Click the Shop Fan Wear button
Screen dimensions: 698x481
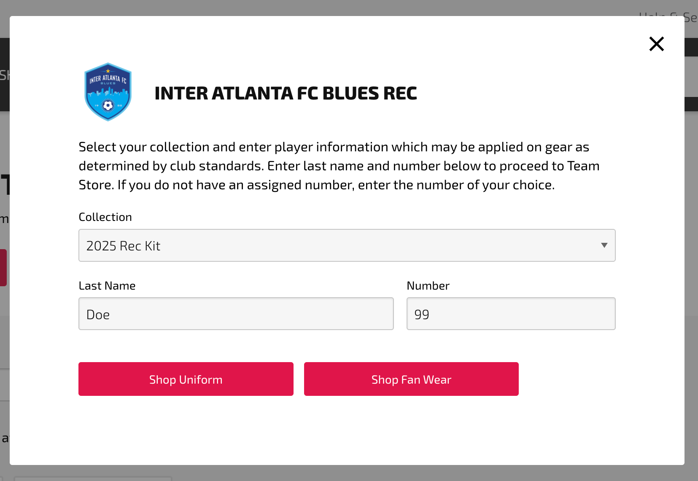411,379
